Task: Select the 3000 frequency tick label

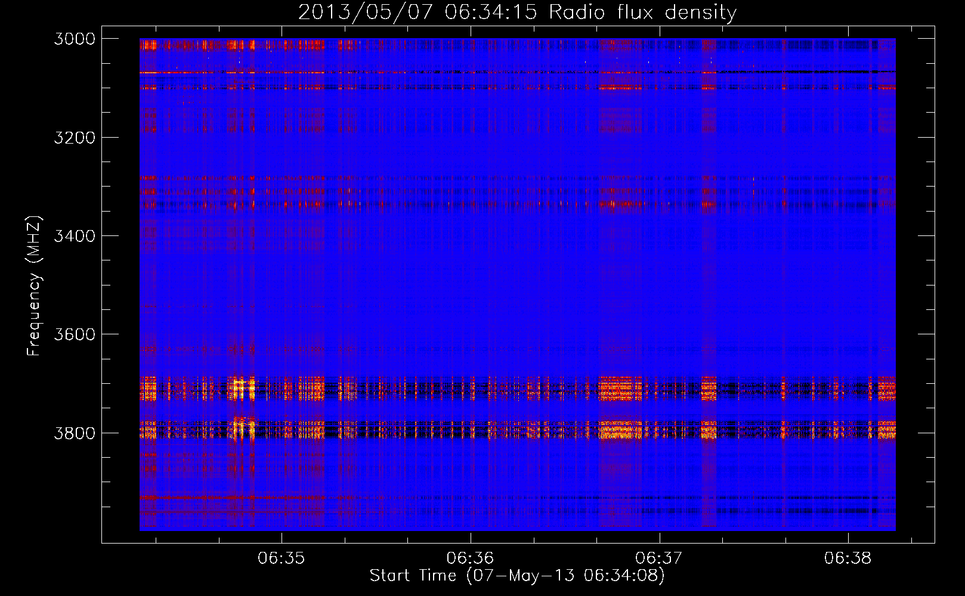Action: [x=75, y=39]
